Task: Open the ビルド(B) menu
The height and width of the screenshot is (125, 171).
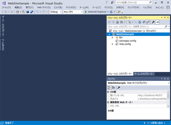Action: pyautogui.click(x=58, y=8)
